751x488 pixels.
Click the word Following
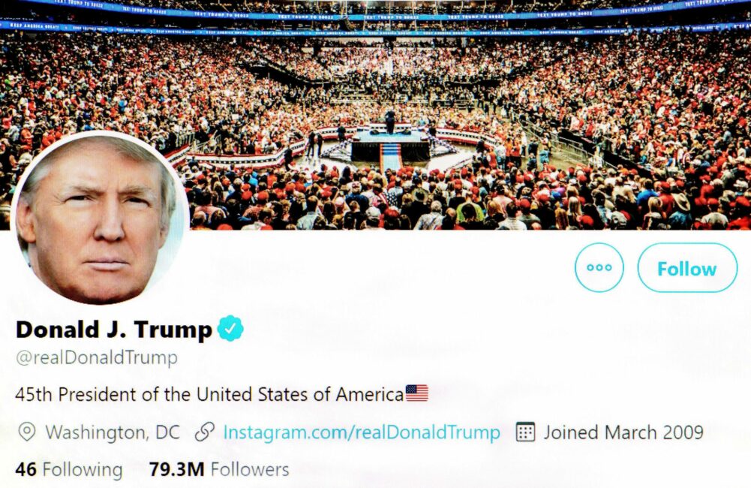83,470
